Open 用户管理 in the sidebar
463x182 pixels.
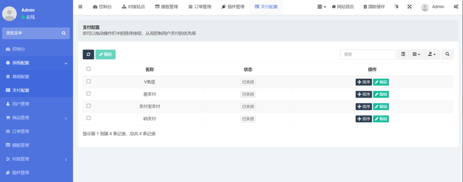(20, 104)
